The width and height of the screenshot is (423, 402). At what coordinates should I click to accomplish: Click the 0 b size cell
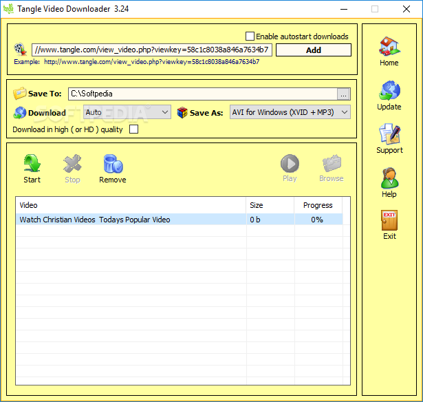click(x=270, y=219)
